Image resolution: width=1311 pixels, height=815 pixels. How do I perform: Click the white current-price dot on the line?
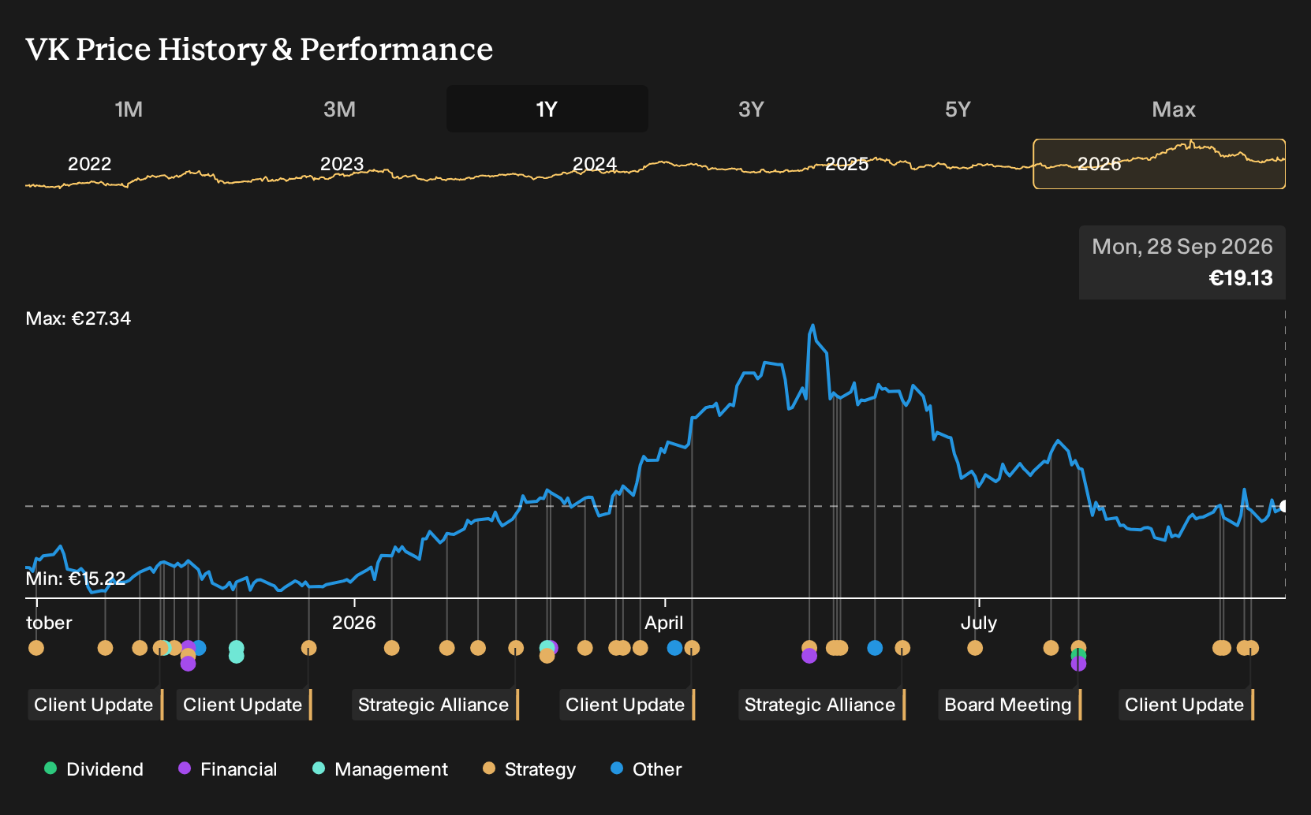tap(1284, 506)
